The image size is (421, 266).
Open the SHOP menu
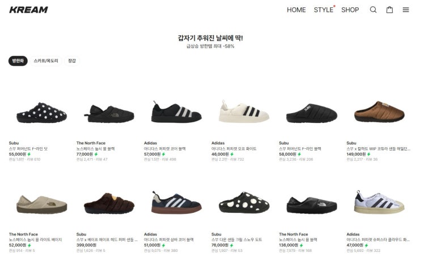[x=350, y=10]
